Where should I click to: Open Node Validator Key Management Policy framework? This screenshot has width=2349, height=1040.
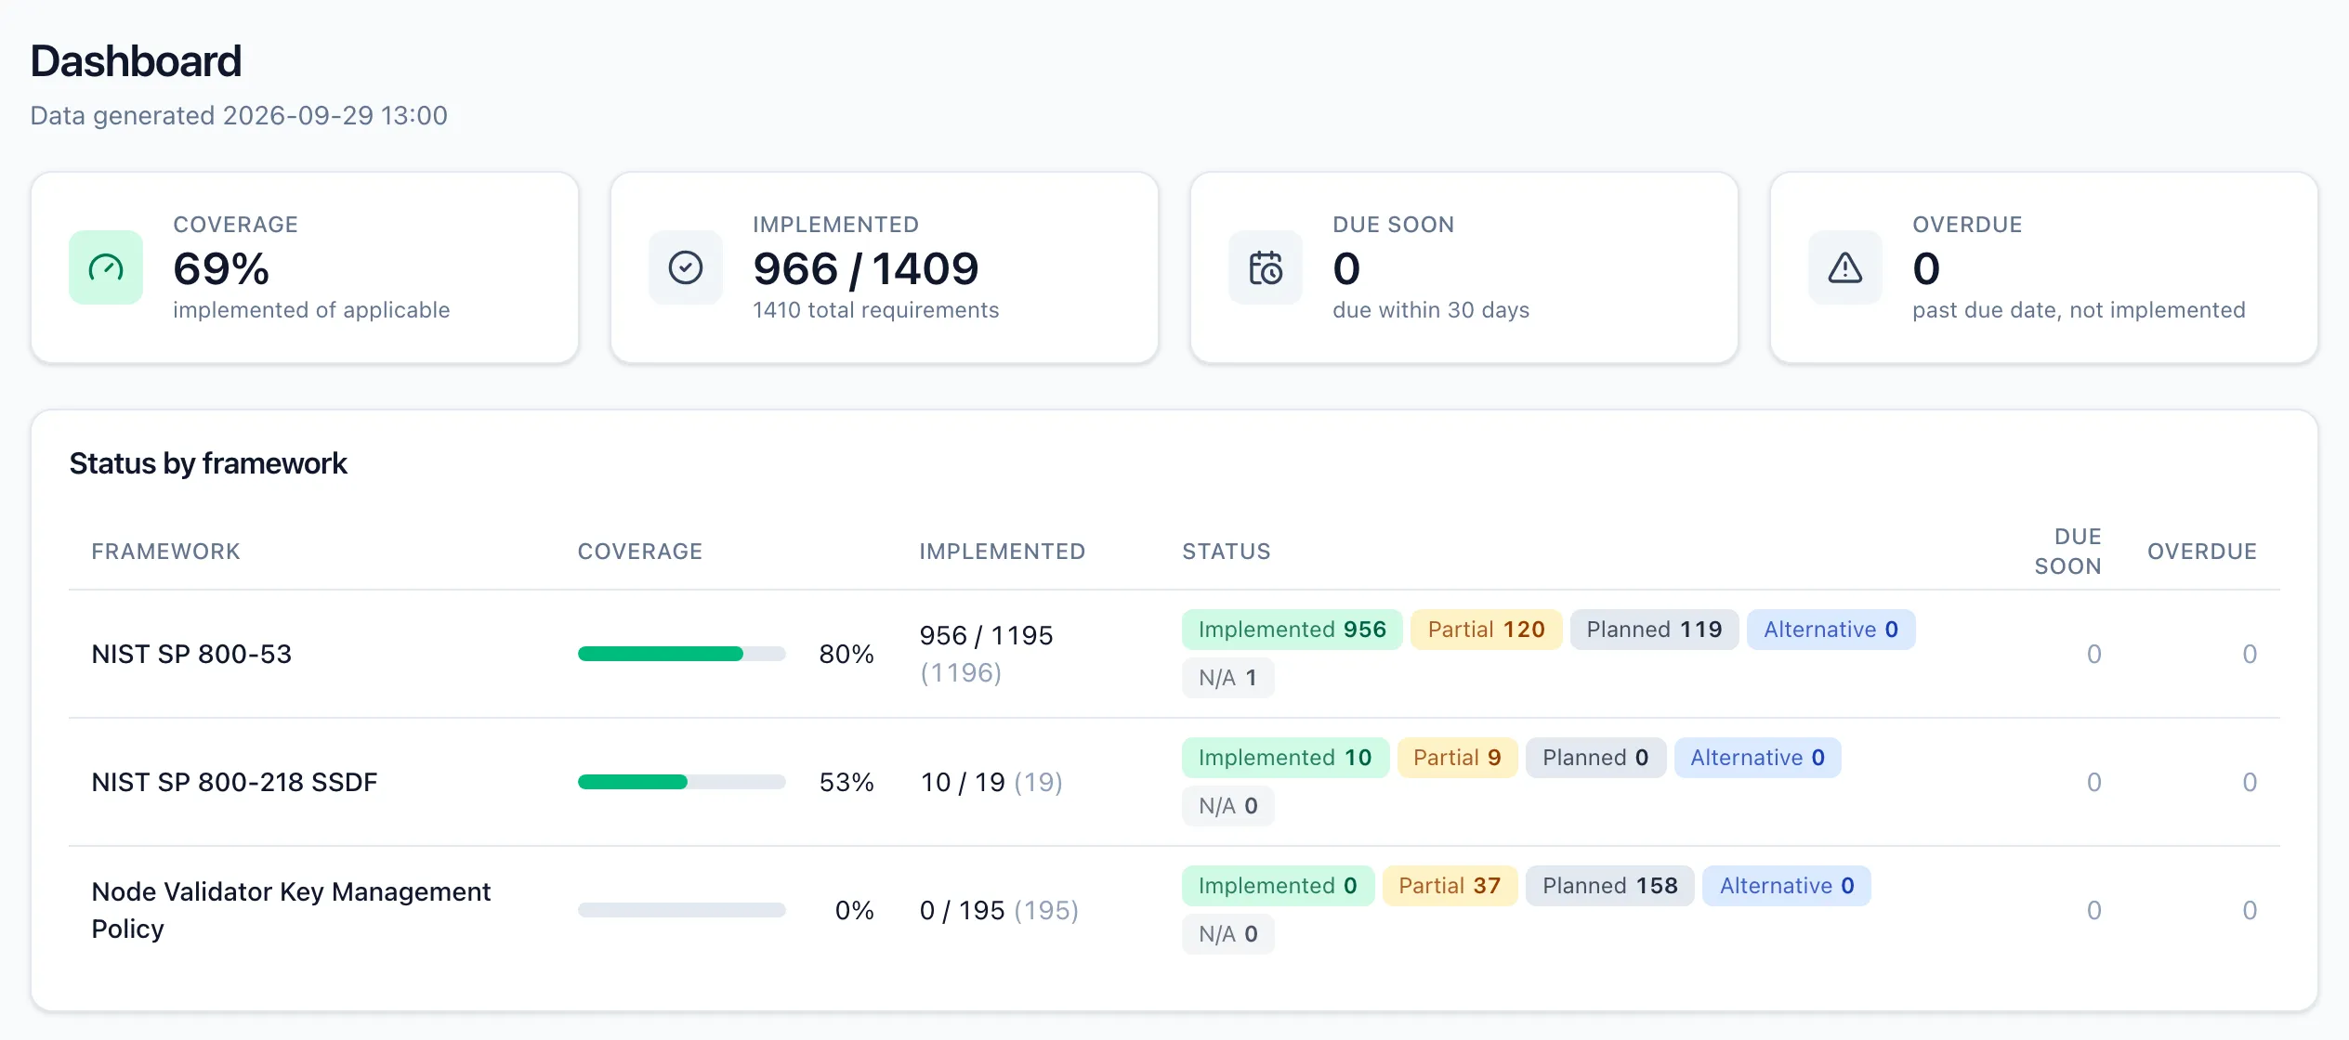pos(291,910)
